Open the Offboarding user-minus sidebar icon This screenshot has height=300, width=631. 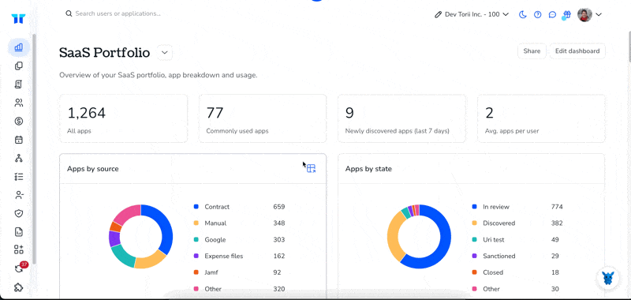[x=18, y=195]
